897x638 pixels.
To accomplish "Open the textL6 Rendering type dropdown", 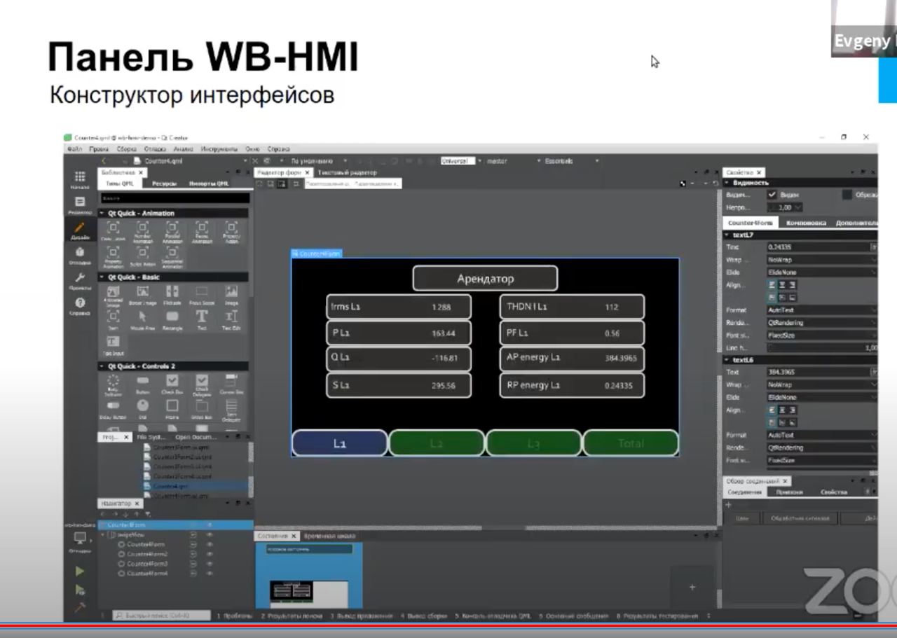I will [x=822, y=448].
